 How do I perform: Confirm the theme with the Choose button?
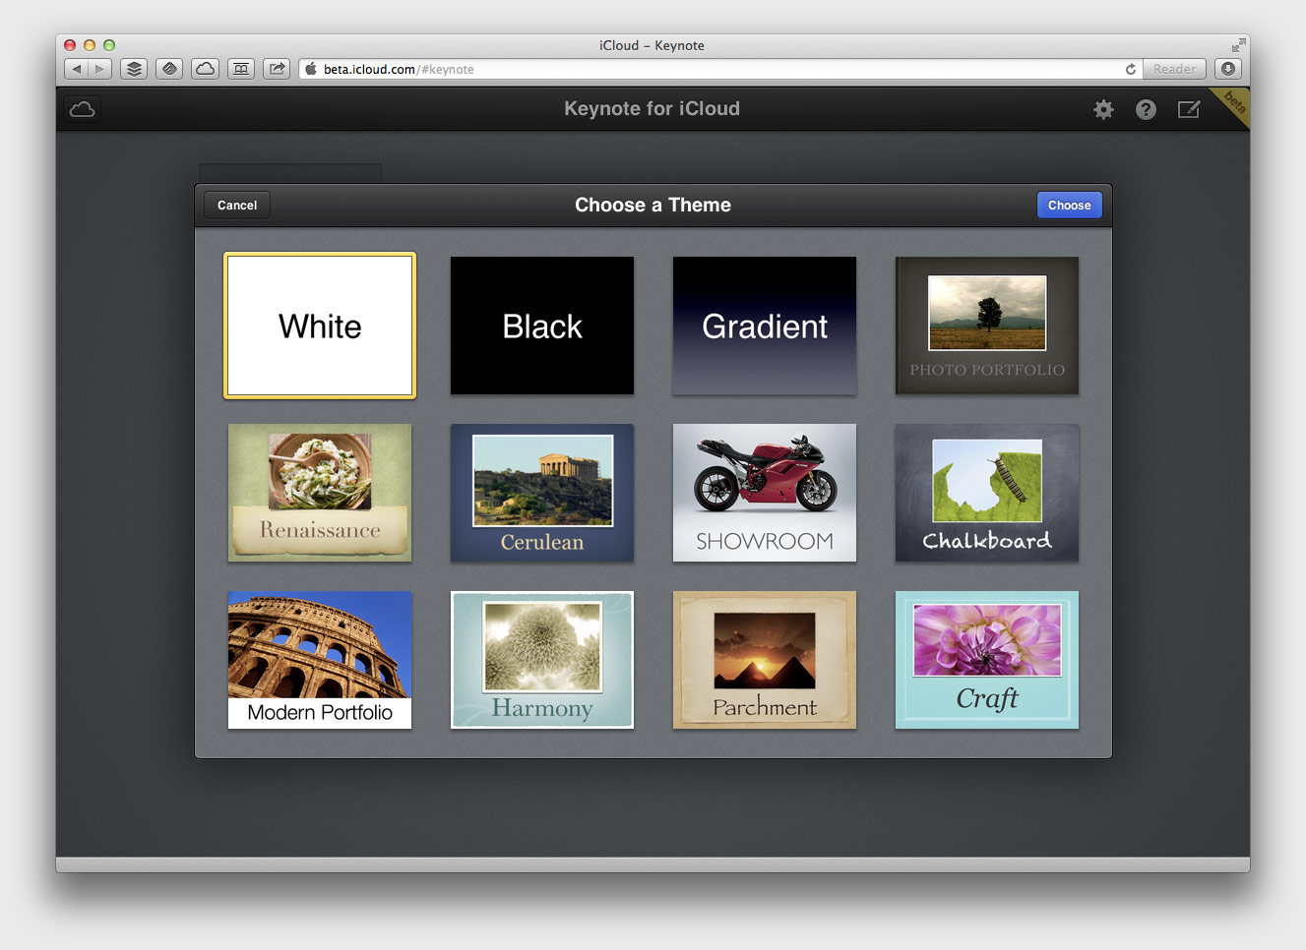pyautogui.click(x=1069, y=205)
